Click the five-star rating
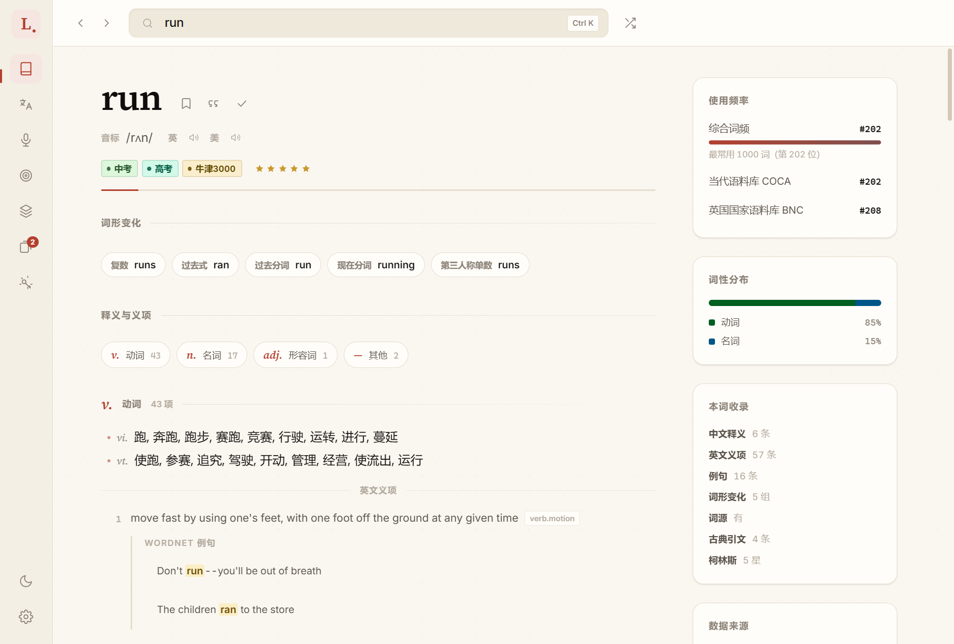The image size is (954, 644). (282, 169)
